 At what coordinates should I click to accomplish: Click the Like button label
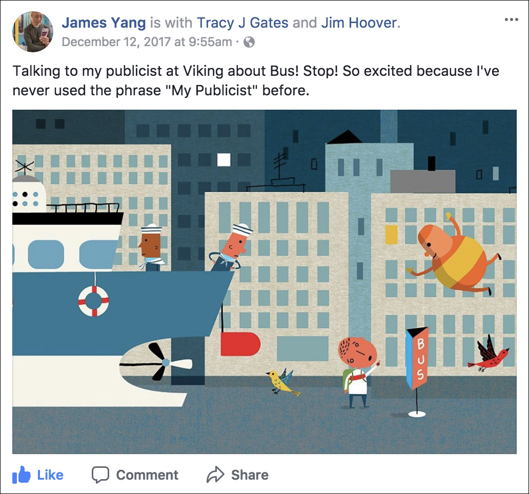tap(50, 475)
